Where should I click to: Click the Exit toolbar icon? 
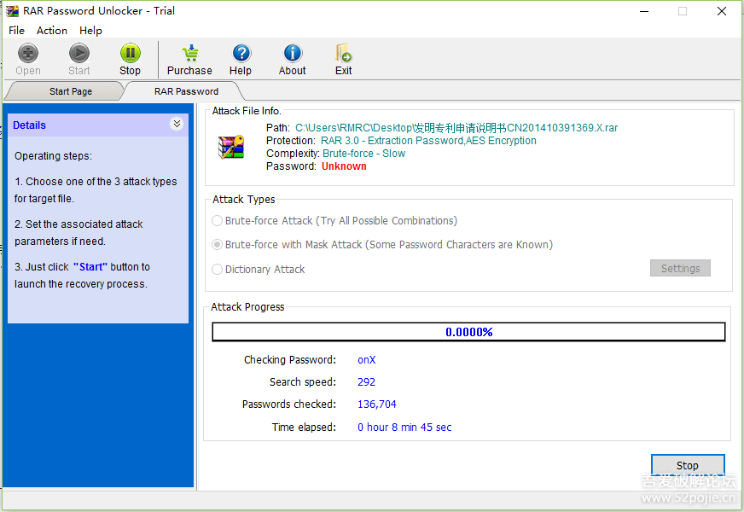coord(343,54)
